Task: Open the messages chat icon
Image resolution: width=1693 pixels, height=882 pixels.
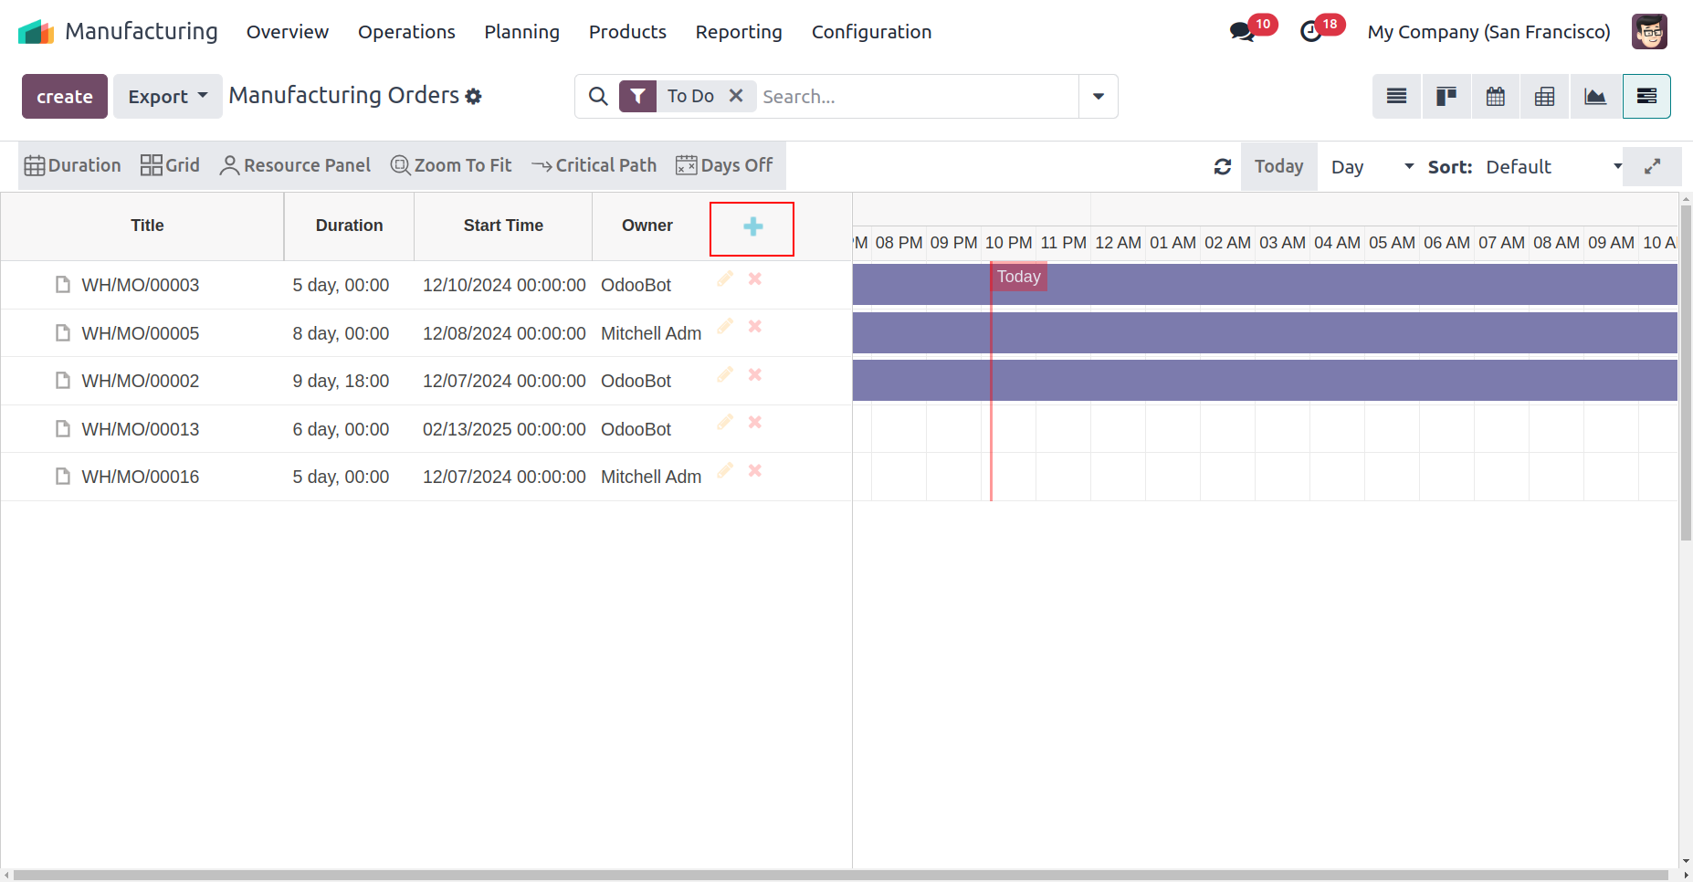Action: pos(1241,32)
